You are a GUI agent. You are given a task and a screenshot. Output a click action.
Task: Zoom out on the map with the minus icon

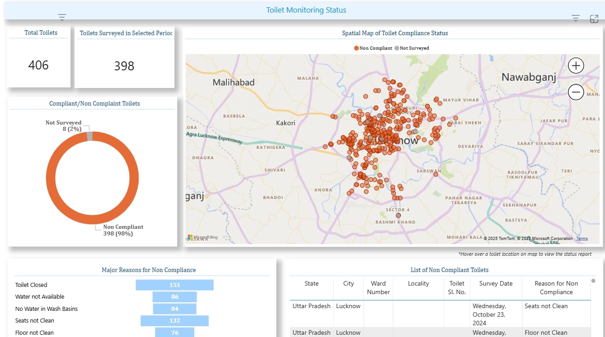(x=576, y=92)
